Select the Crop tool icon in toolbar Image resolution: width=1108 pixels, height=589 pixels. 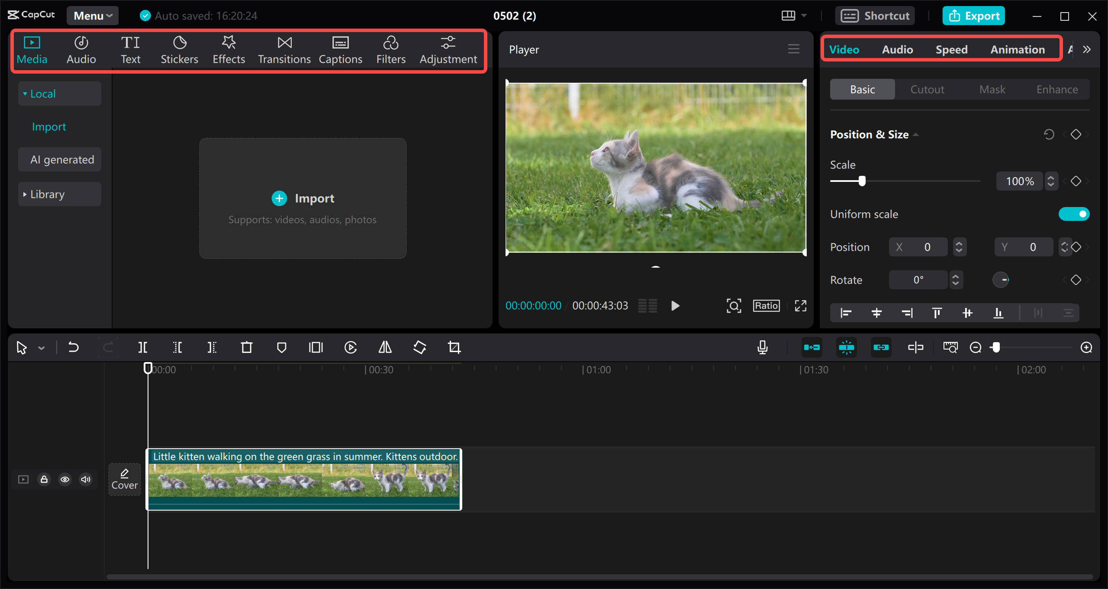click(x=455, y=348)
